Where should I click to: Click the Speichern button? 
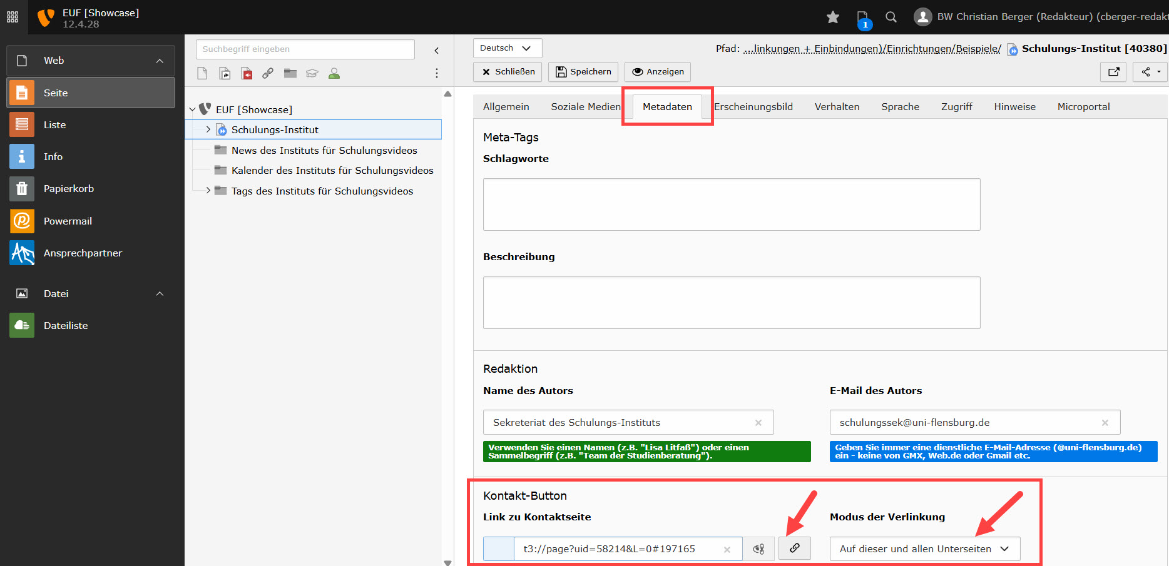(x=583, y=72)
